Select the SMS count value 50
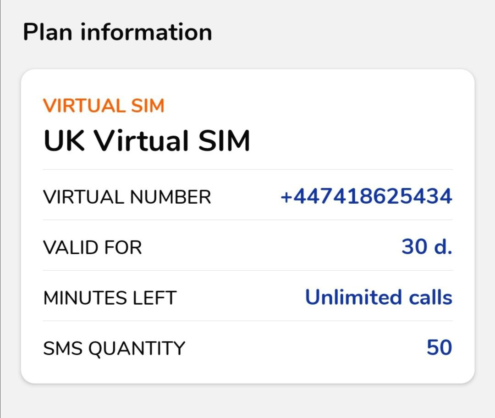The width and height of the screenshot is (495, 418). (439, 348)
